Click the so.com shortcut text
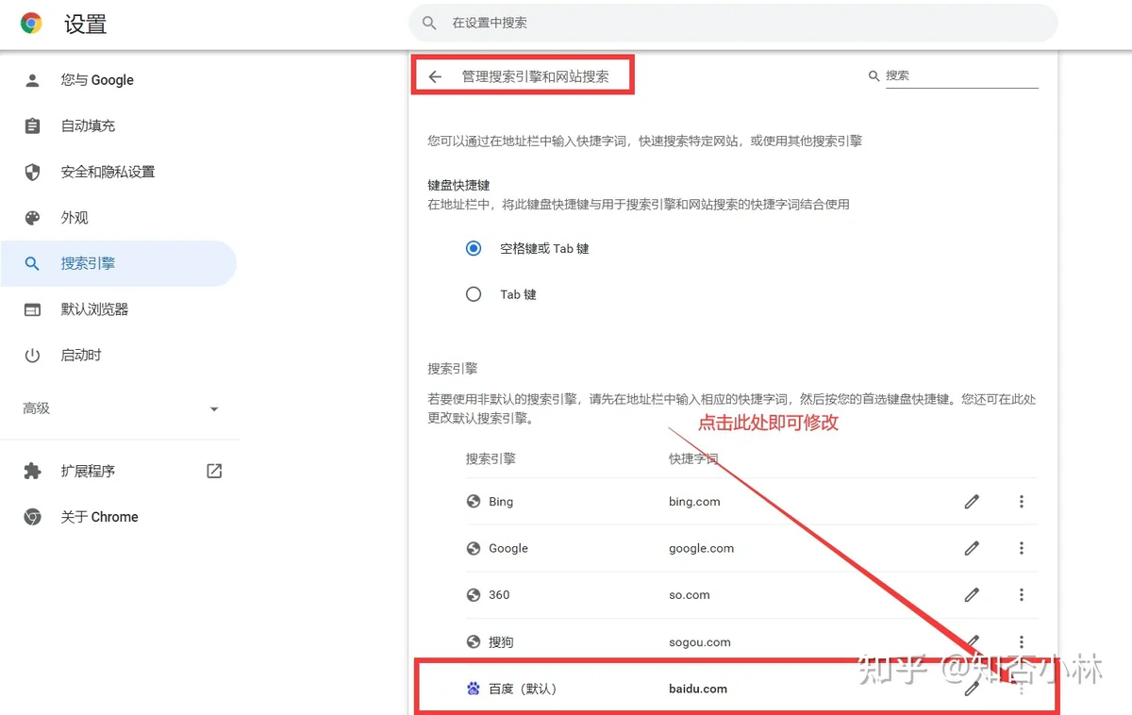Image resolution: width=1132 pixels, height=715 pixels. point(690,595)
